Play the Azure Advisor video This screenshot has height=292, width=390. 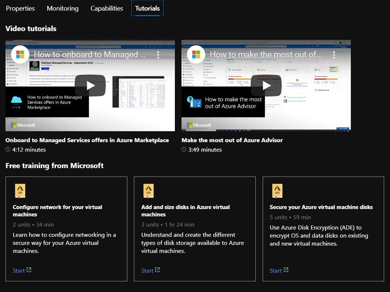point(266,86)
